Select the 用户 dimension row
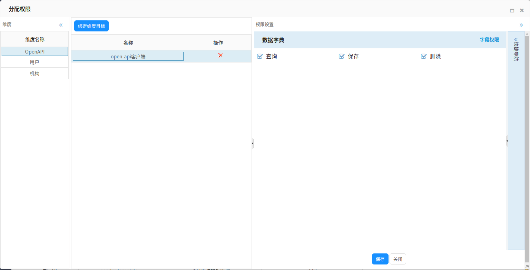This screenshot has width=530, height=270. coord(35,62)
